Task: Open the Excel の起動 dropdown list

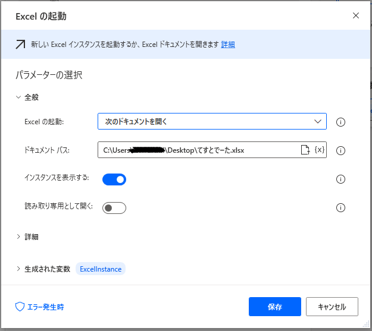Action: coord(212,121)
